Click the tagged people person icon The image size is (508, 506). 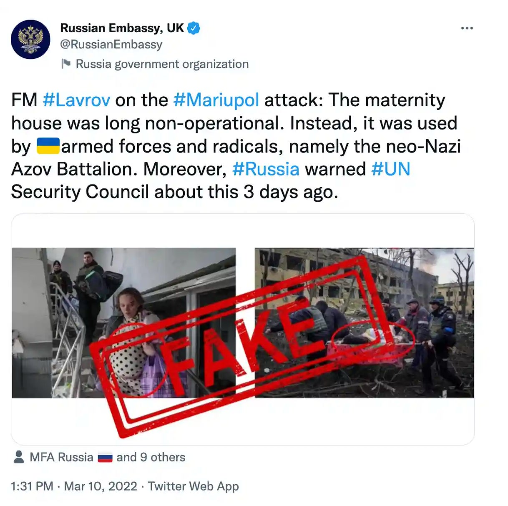click(x=19, y=457)
